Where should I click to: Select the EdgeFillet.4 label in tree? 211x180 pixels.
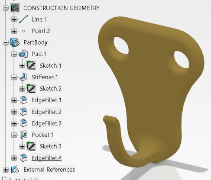pyautogui.click(x=47, y=158)
